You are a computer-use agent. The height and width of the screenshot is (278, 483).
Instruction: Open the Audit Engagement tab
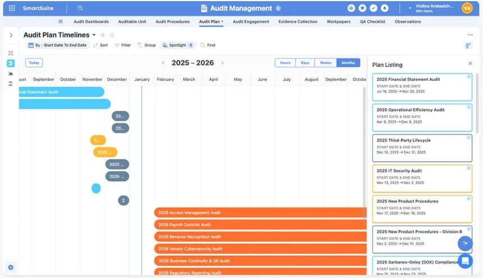click(250, 21)
